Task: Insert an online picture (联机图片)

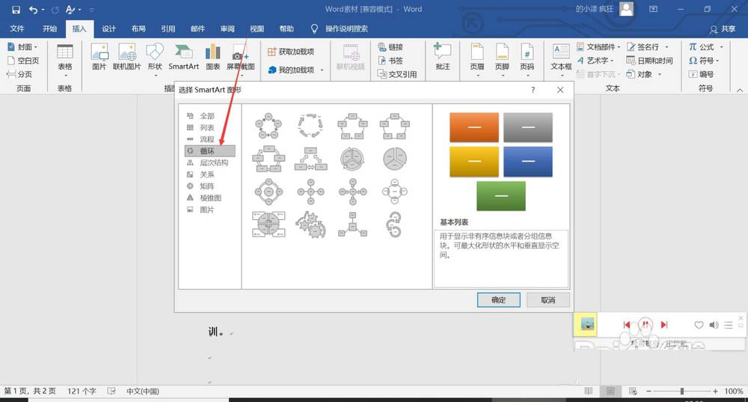Action: coord(127,57)
